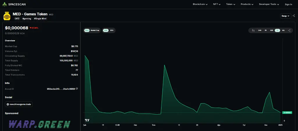Open the Token dropdown menu
298x131 pixels.
pos(231,4)
